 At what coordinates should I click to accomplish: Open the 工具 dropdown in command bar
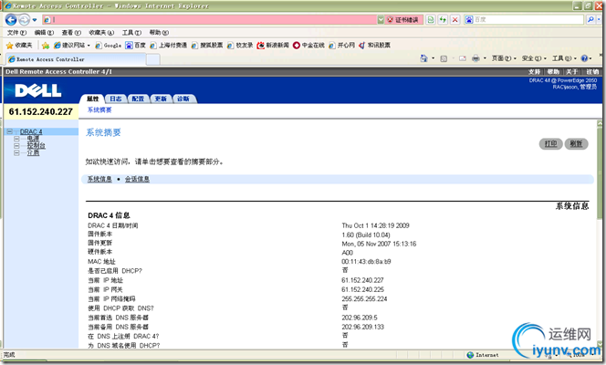(x=564, y=58)
